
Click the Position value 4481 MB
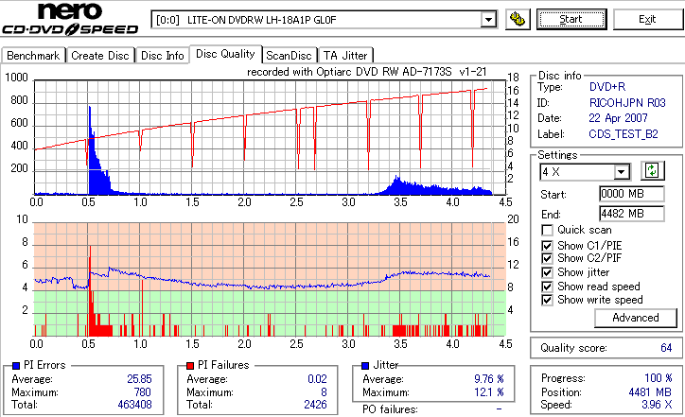tap(650, 392)
